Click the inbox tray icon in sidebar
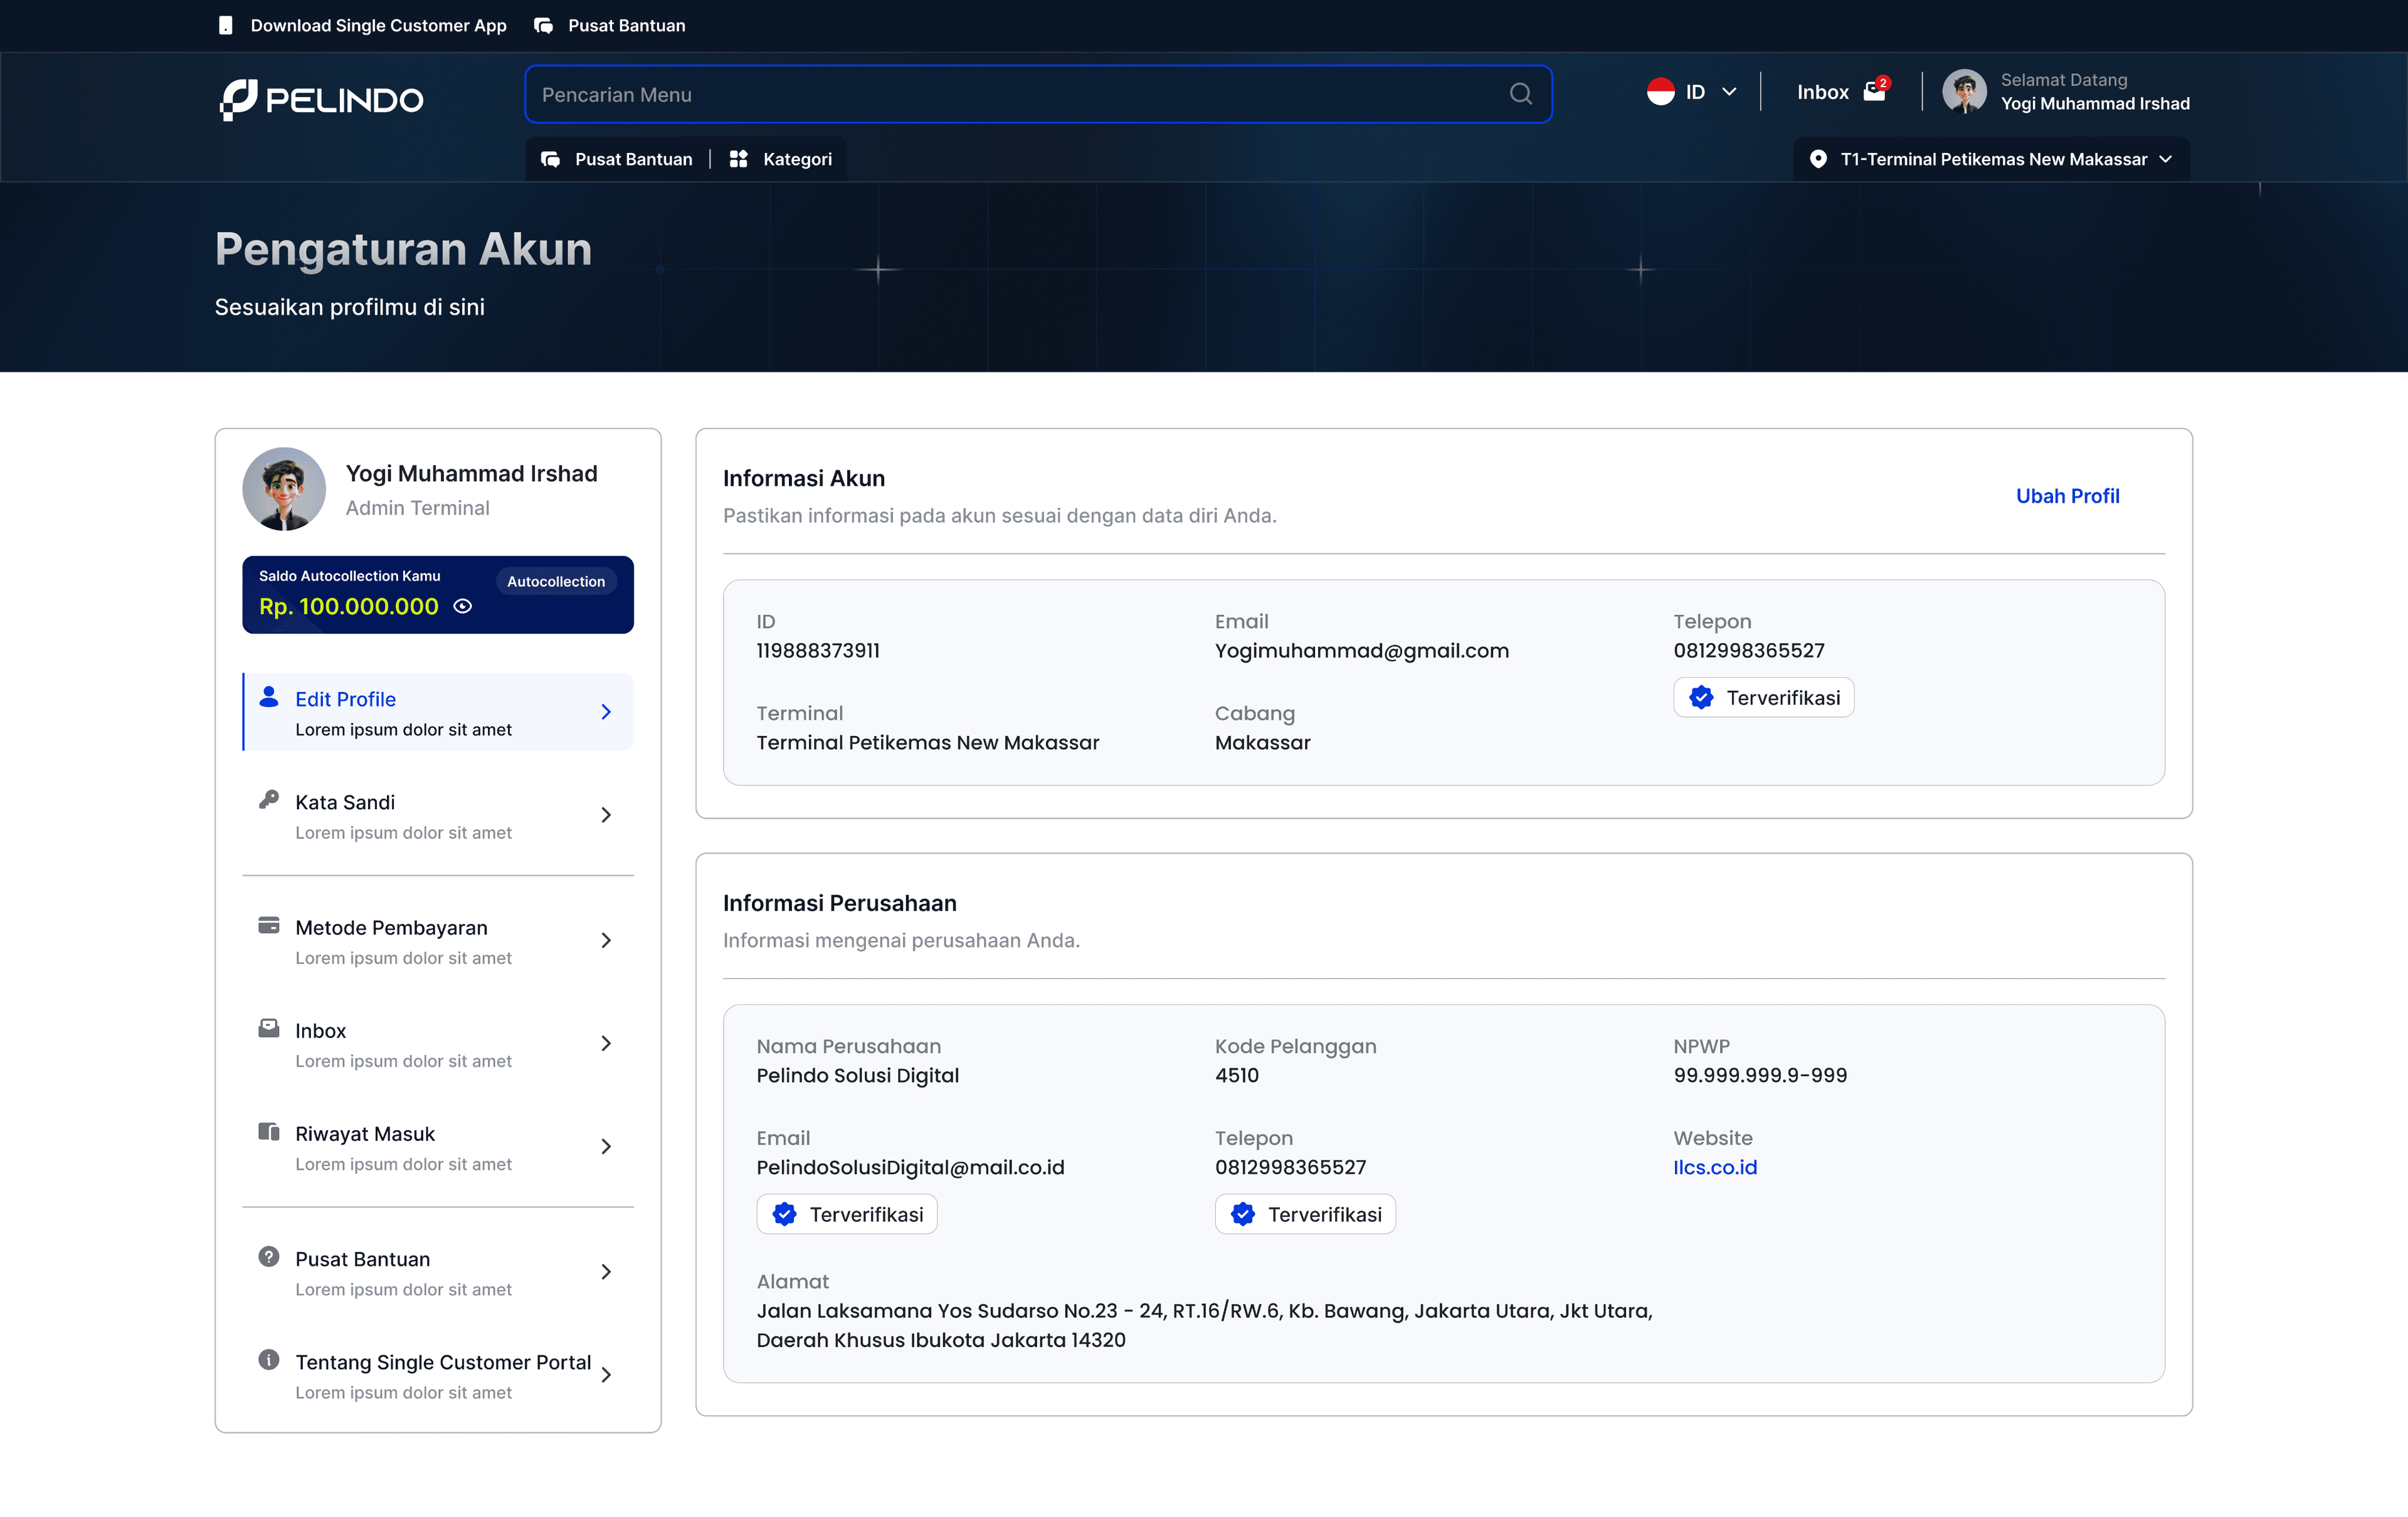This screenshot has height=1517, width=2408. tap(269, 1027)
